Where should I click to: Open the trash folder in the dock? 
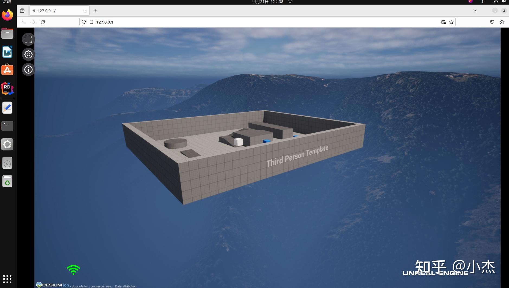click(7, 181)
